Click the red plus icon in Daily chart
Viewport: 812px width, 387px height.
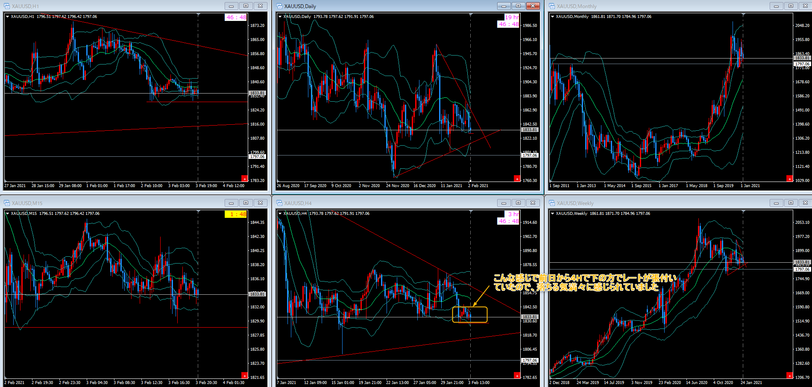click(517, 179)
